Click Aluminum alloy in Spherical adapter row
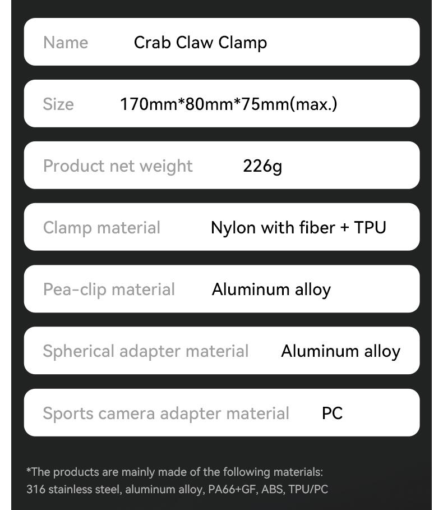 pyautogui.click(x=340, y=351)
